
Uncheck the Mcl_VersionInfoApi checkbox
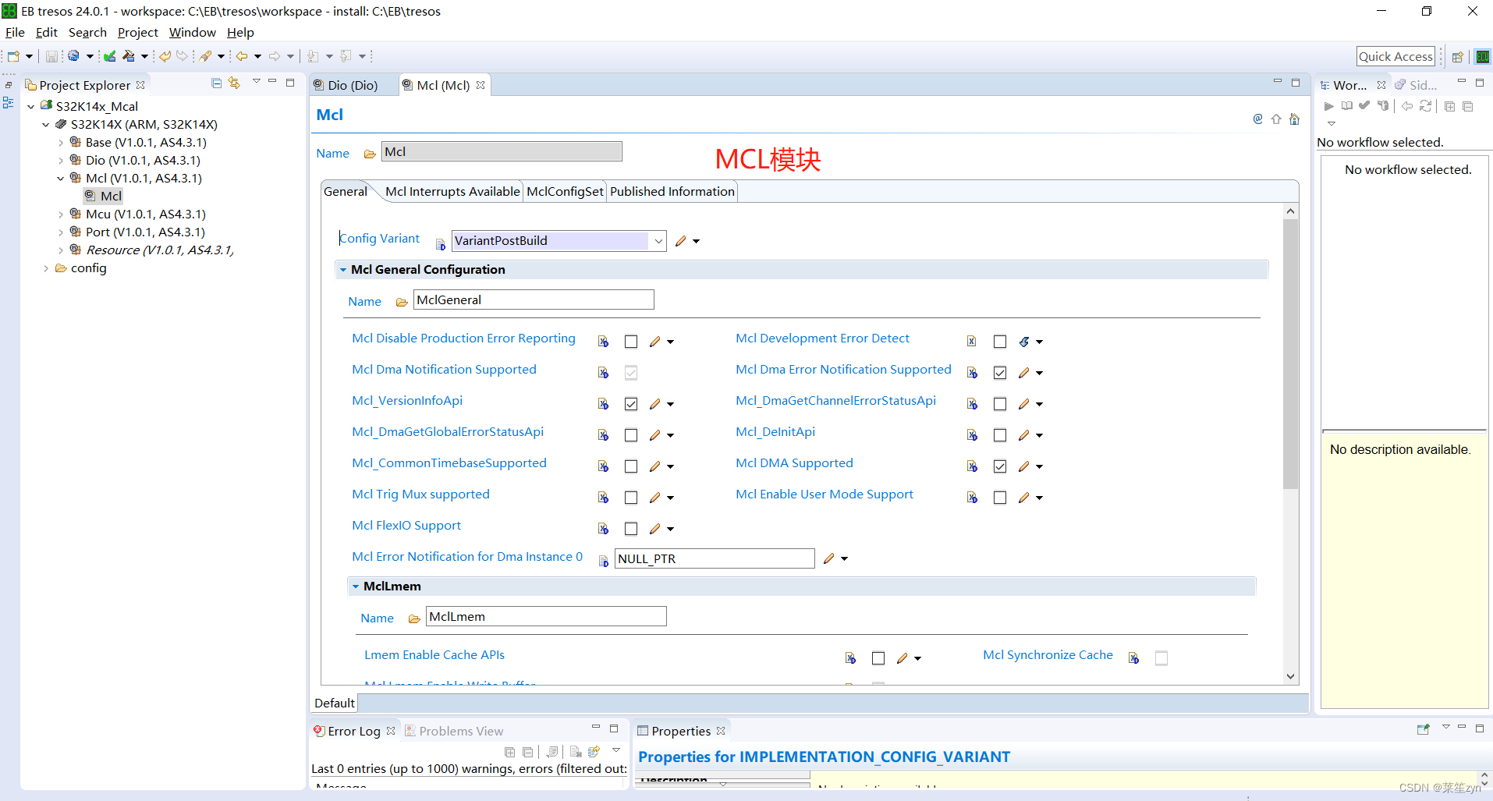tap(631, 403)
